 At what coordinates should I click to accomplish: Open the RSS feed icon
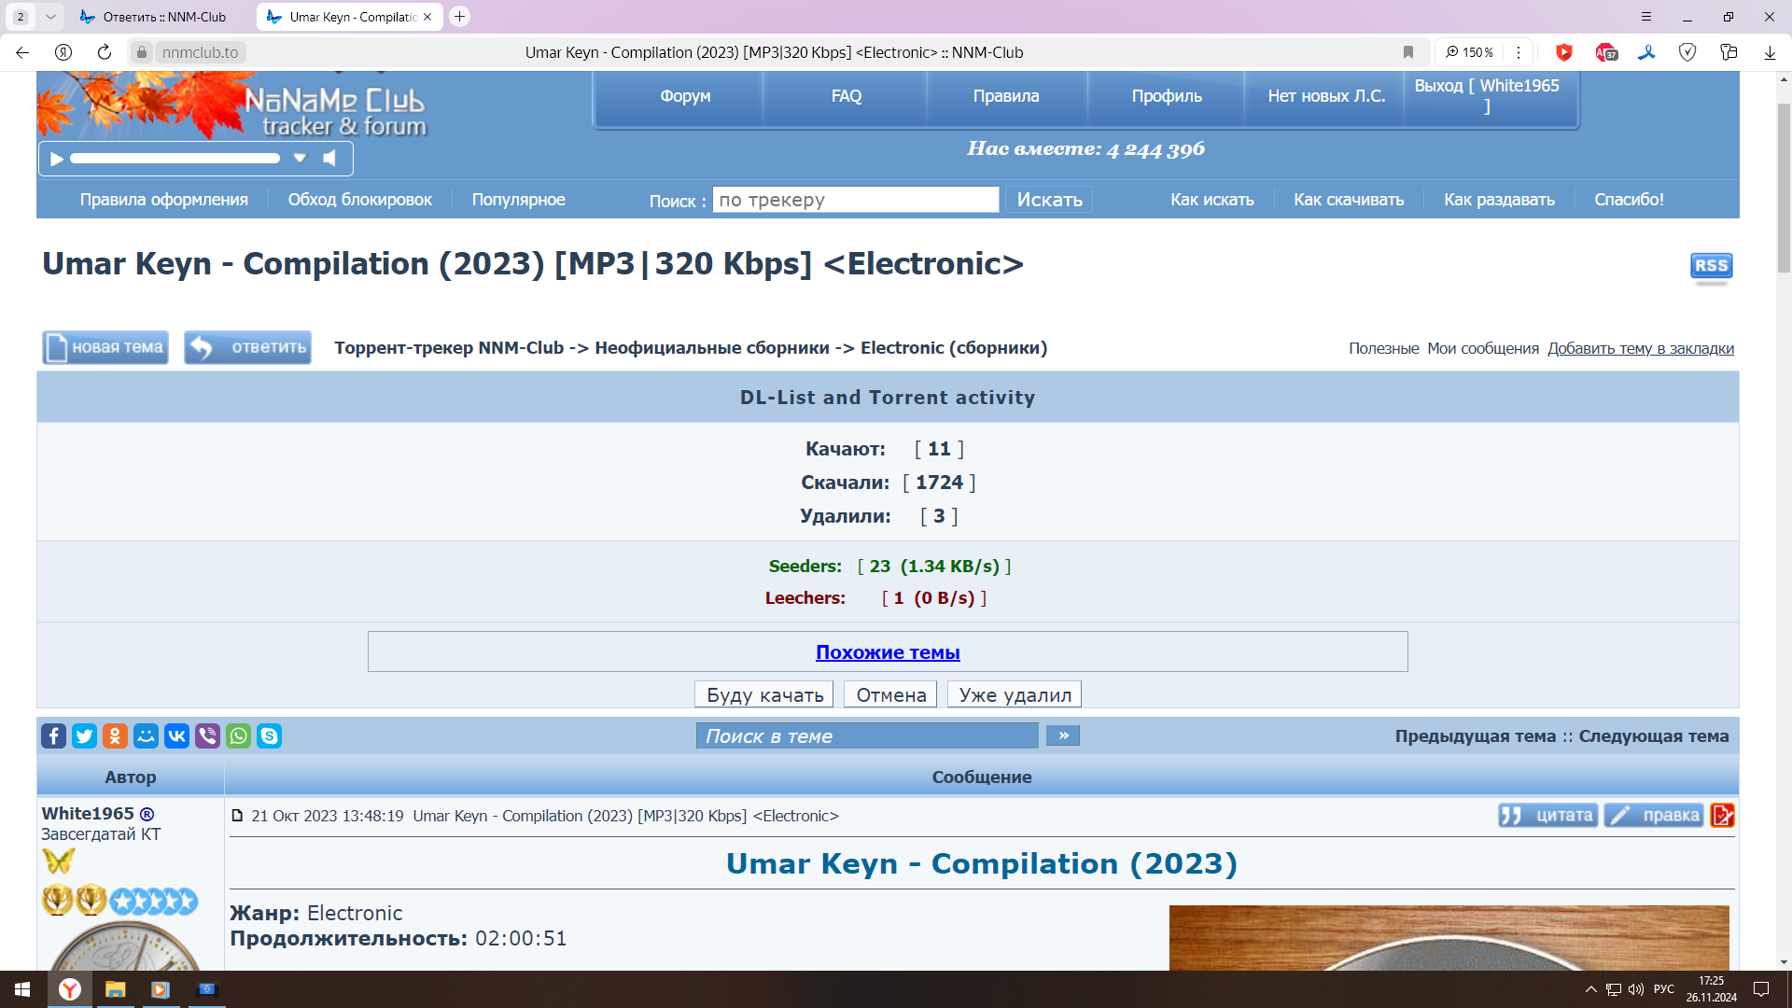pos(1711,266)
